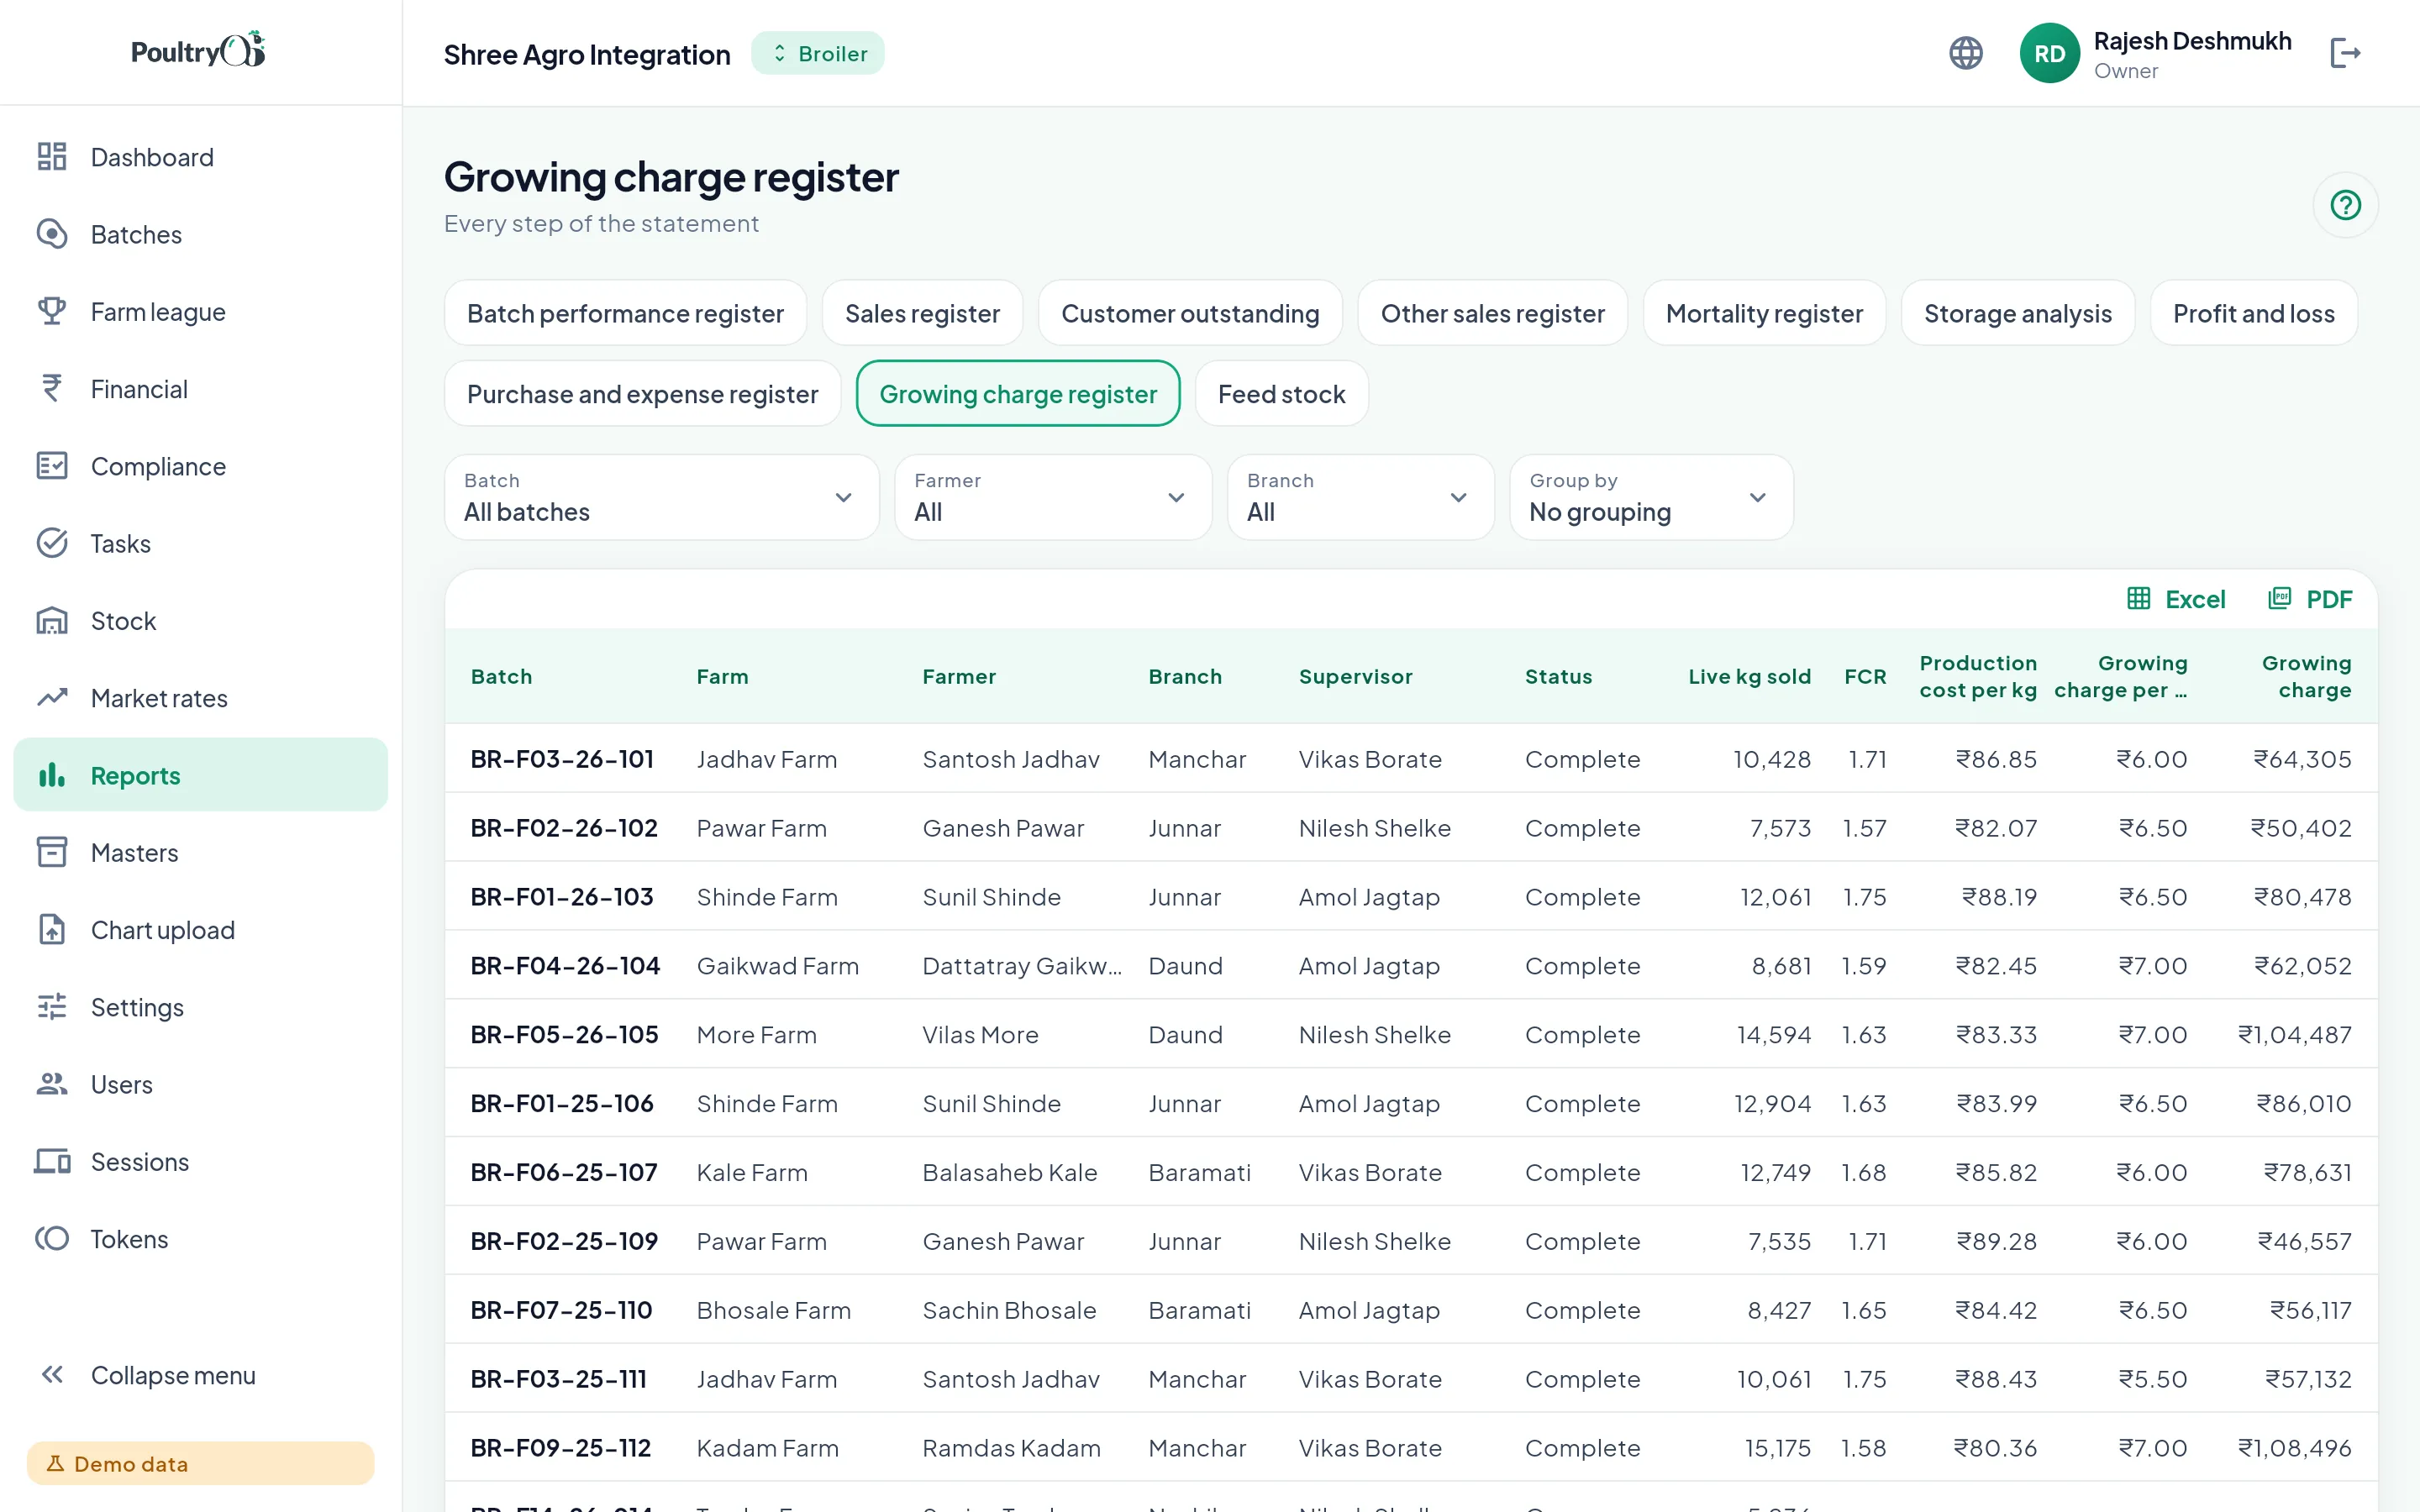This screenshot has width=2420, height=1512.
Task: Click the PoultryOS logo
Action: click(x=198, y=50)
